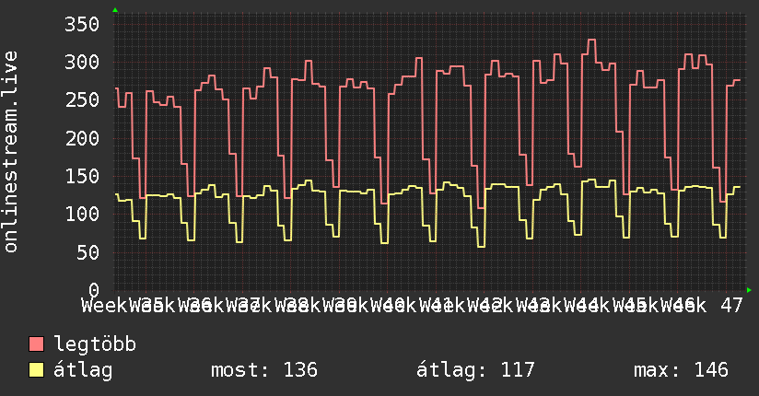Click the green arrow atop the Y axis

(x=115, y=10)
